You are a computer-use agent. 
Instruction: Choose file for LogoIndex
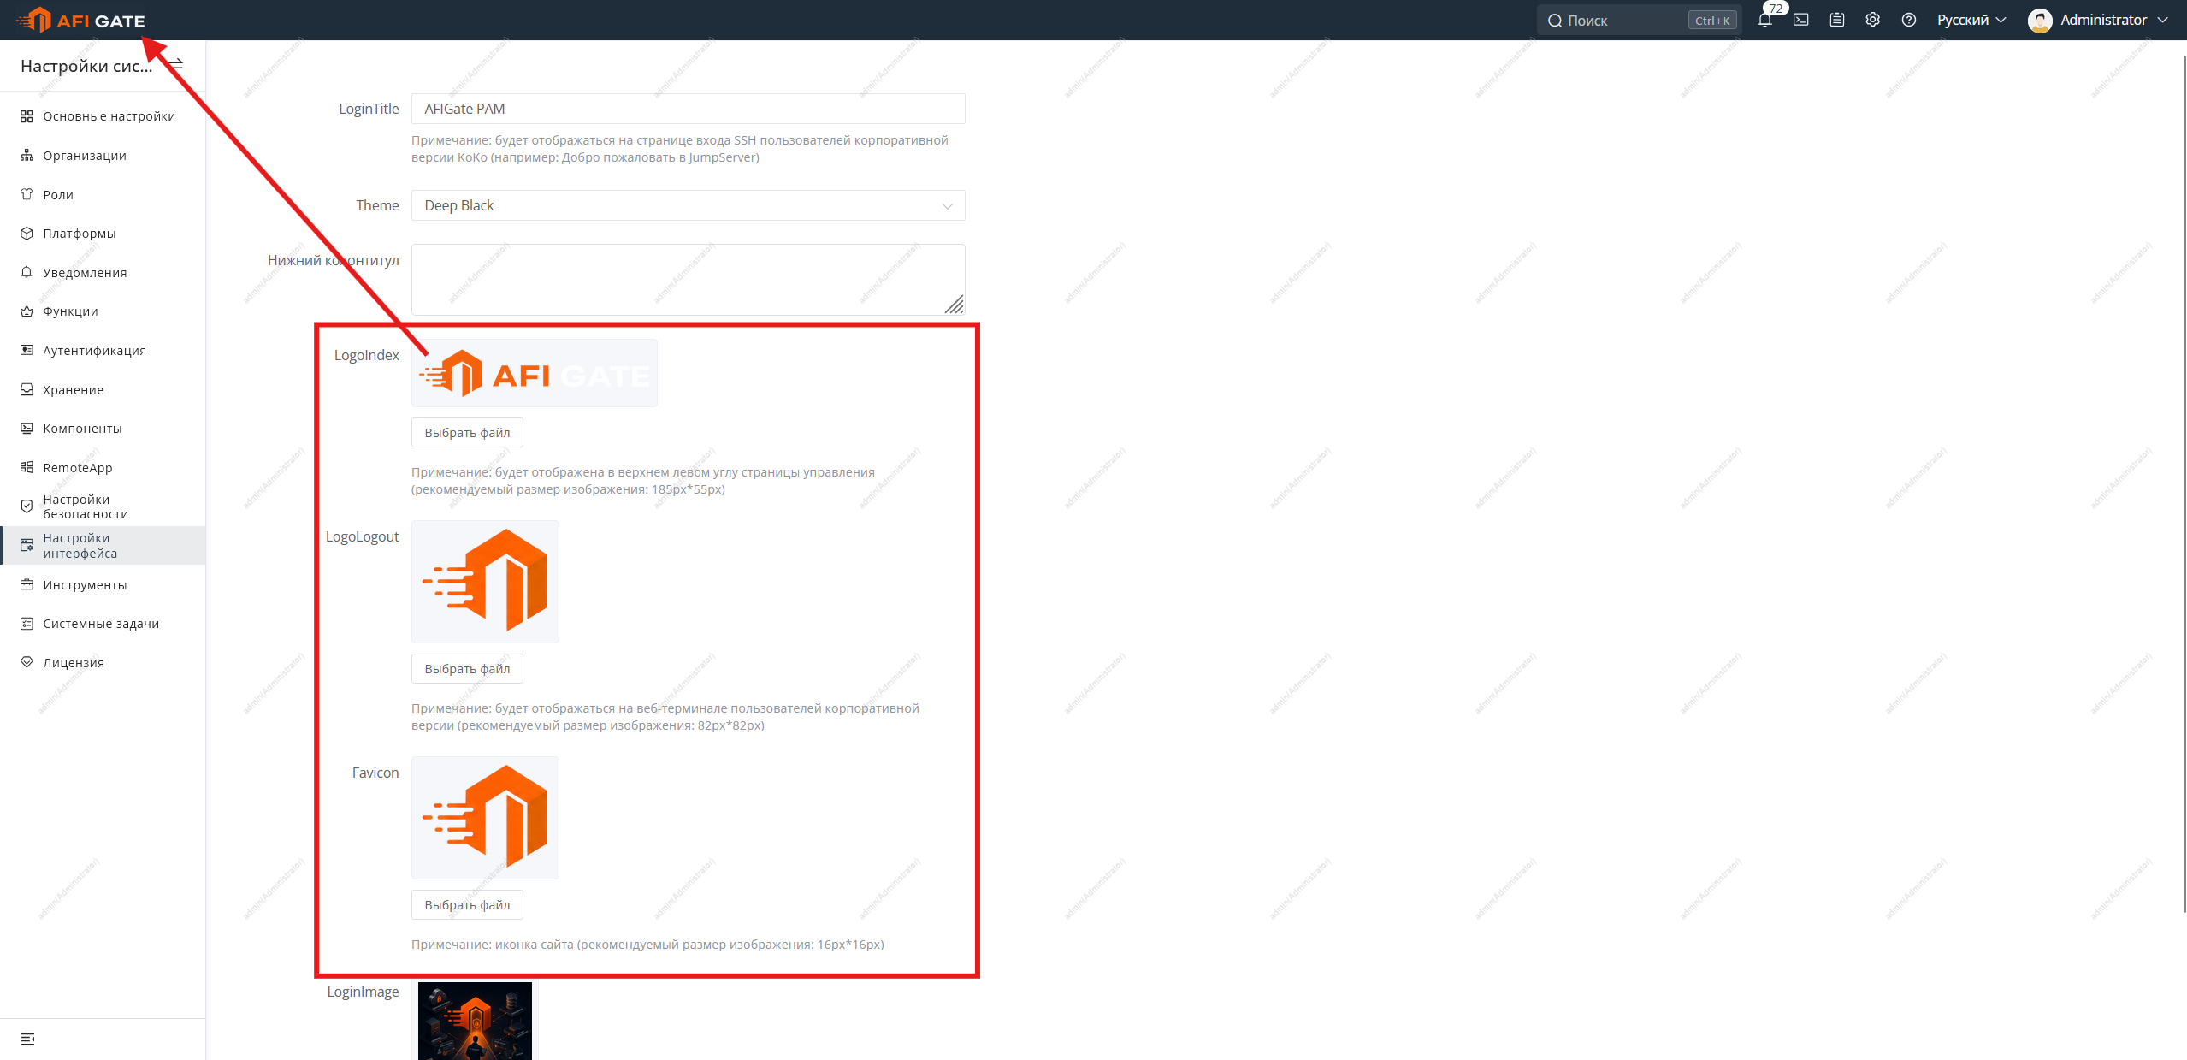467,433
